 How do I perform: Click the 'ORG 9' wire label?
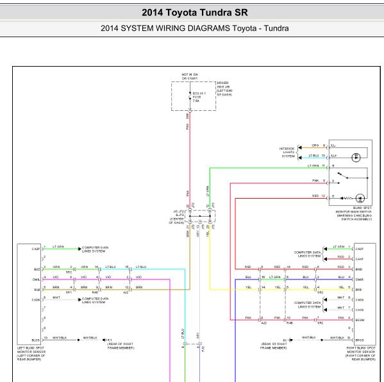point(318,145)
